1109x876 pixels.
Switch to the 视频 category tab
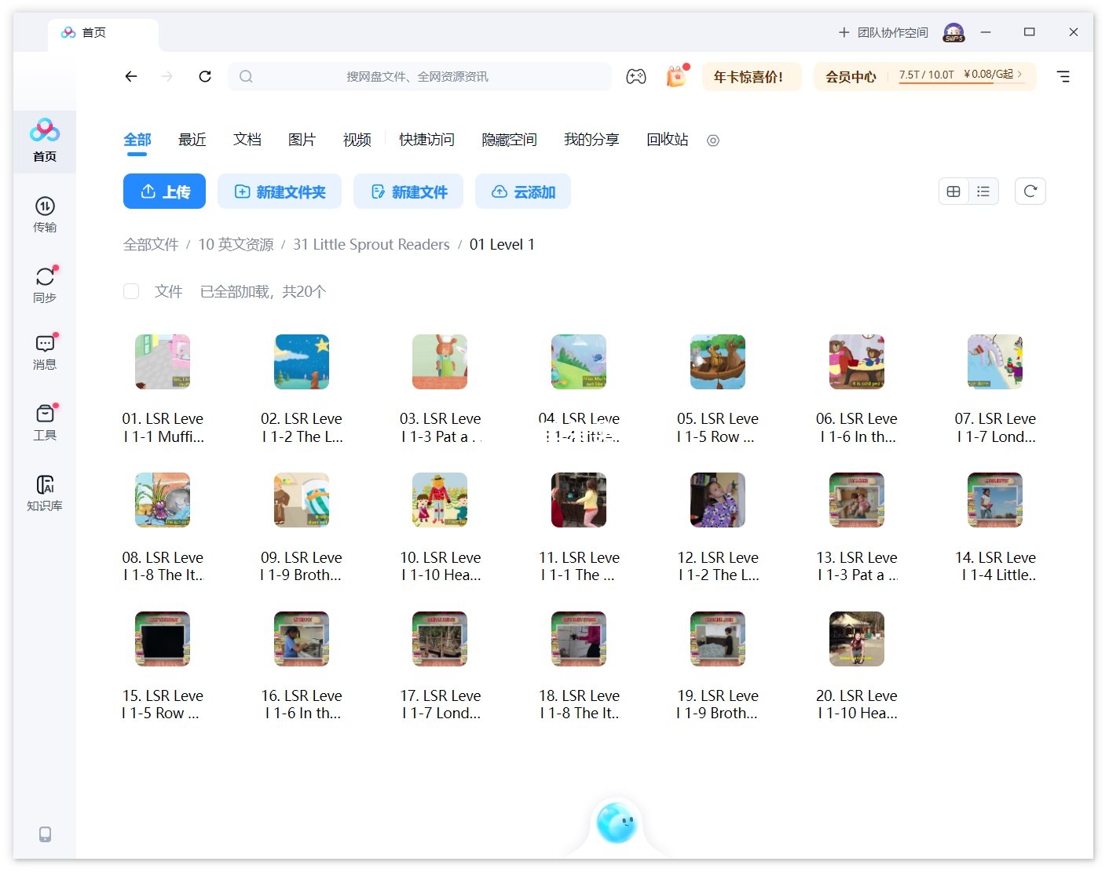pyautogui.click(x=356, y=140)
